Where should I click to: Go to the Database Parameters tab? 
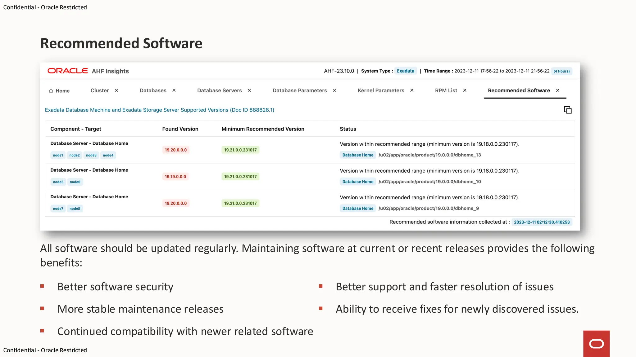tap(300, 90)
